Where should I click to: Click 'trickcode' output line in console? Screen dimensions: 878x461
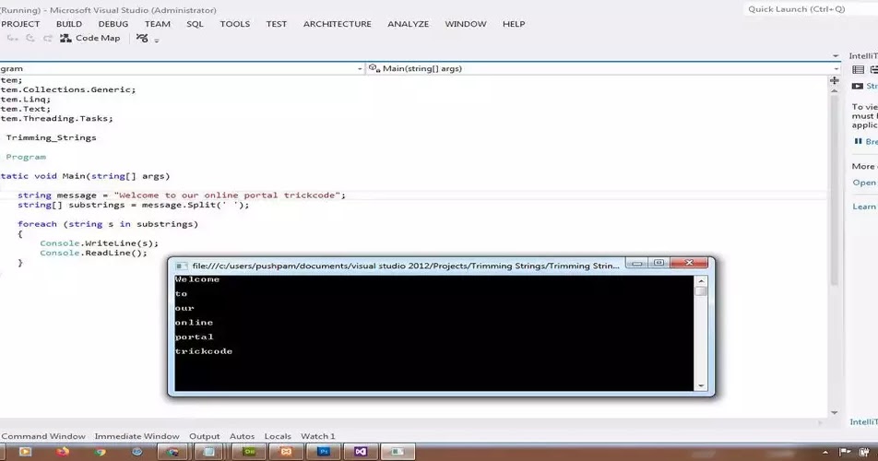pos(203,351)
